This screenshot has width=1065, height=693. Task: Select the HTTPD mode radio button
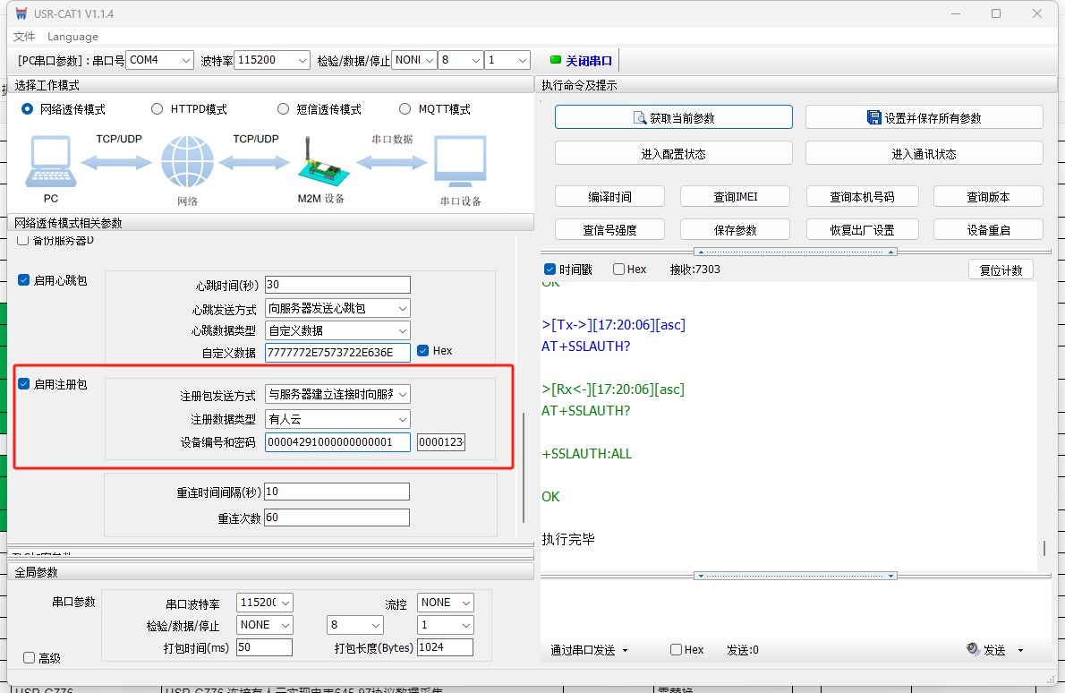(158, 109)
